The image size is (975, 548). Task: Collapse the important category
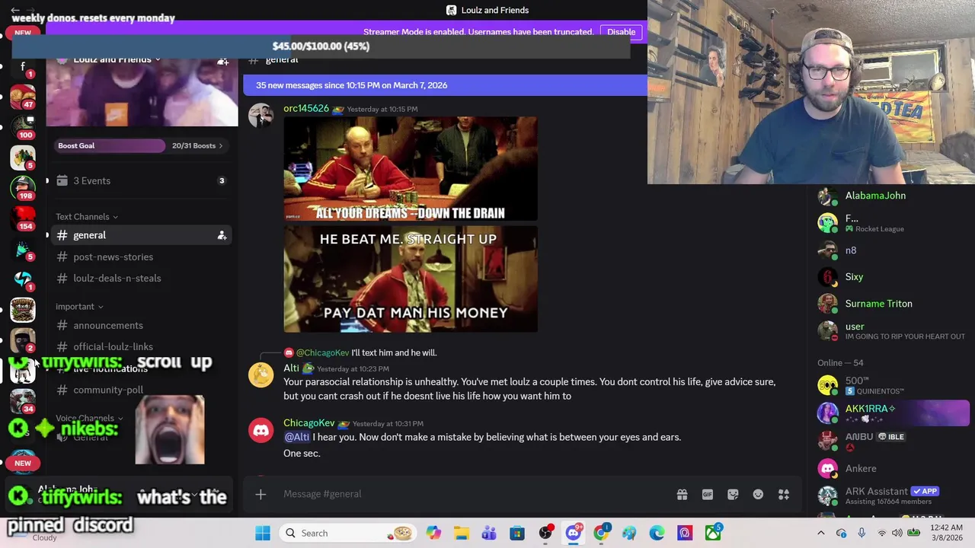pyautogui.click(x=79, y=307)
